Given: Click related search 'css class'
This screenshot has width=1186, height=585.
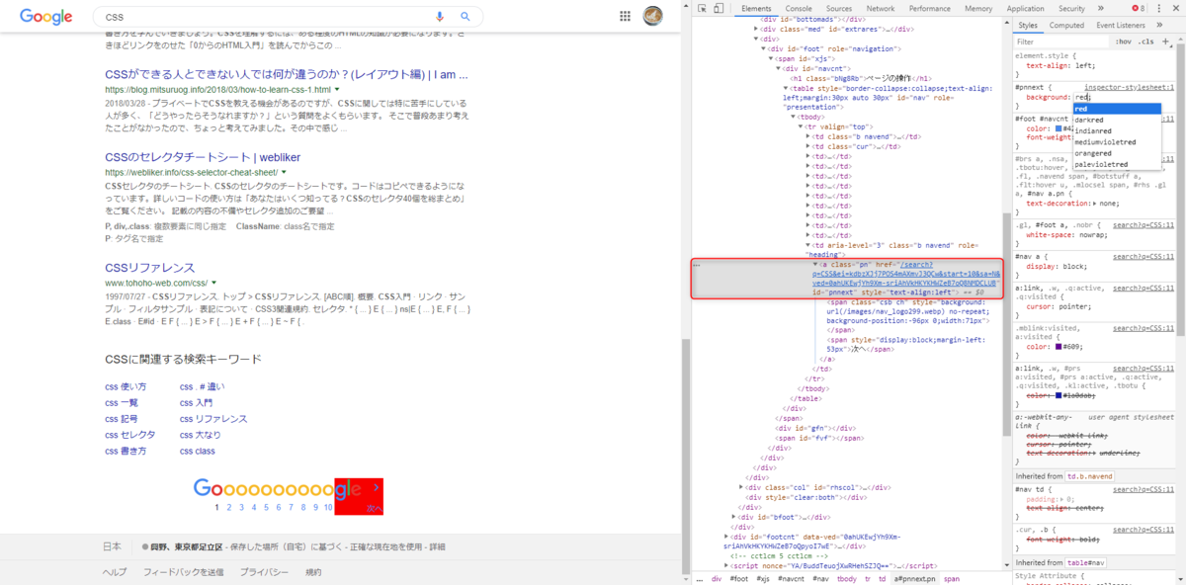Looking at the screenshot, I should pyautogui.click(x=197, y=451).
